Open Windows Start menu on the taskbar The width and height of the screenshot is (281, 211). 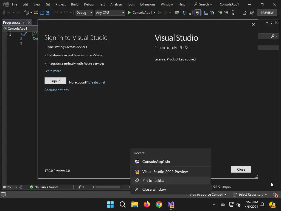coord(110,204)
